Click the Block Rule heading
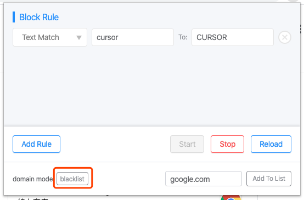This screenshot has height=200, width=304. point(39,17)
